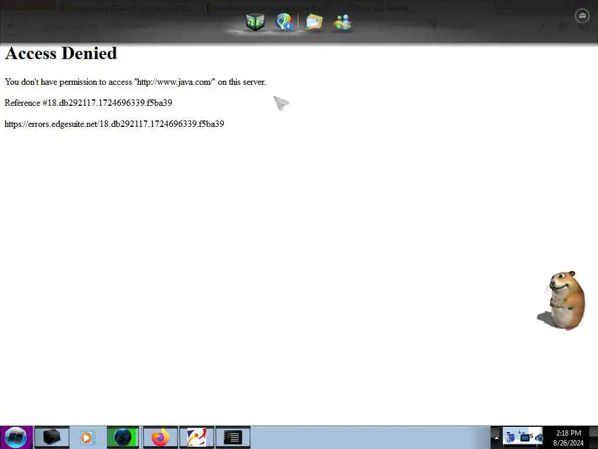Open the red-blue swirl taskbar app
This screenshot has height=449, width=598.
[x=197, y=437]
